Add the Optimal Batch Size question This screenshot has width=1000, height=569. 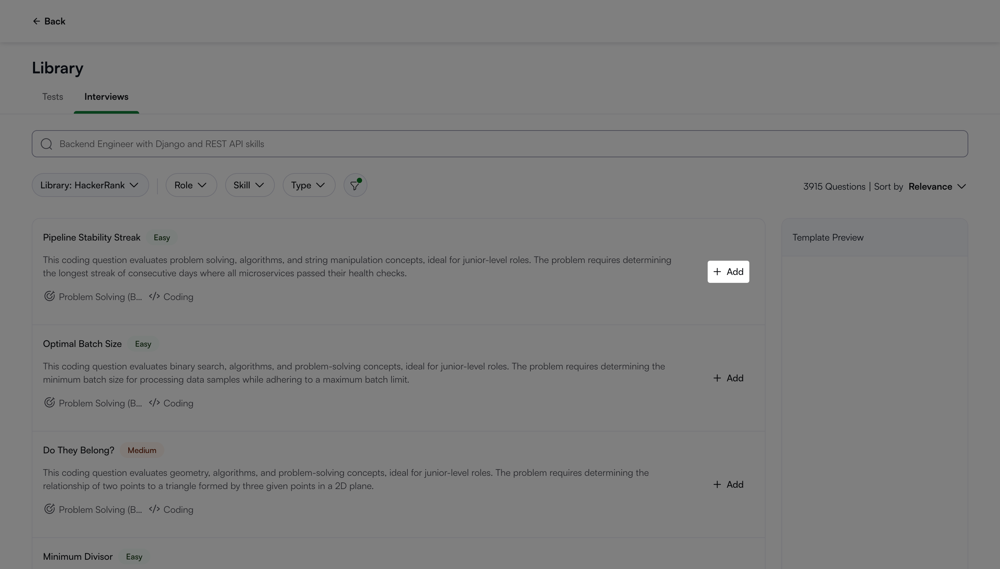point(728,378)
